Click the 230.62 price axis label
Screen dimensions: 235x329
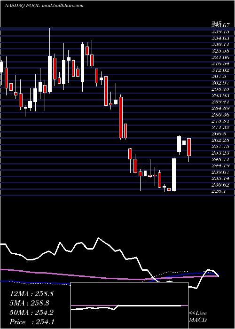click(x=220, y=184)
